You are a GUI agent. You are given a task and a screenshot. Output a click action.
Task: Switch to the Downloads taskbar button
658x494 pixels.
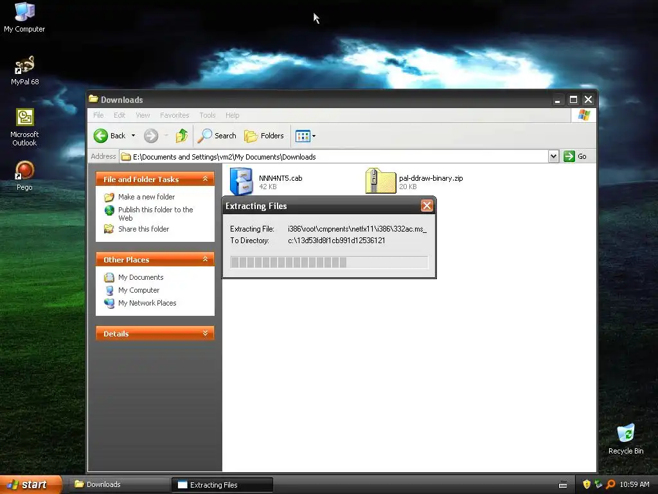[119, 484]
